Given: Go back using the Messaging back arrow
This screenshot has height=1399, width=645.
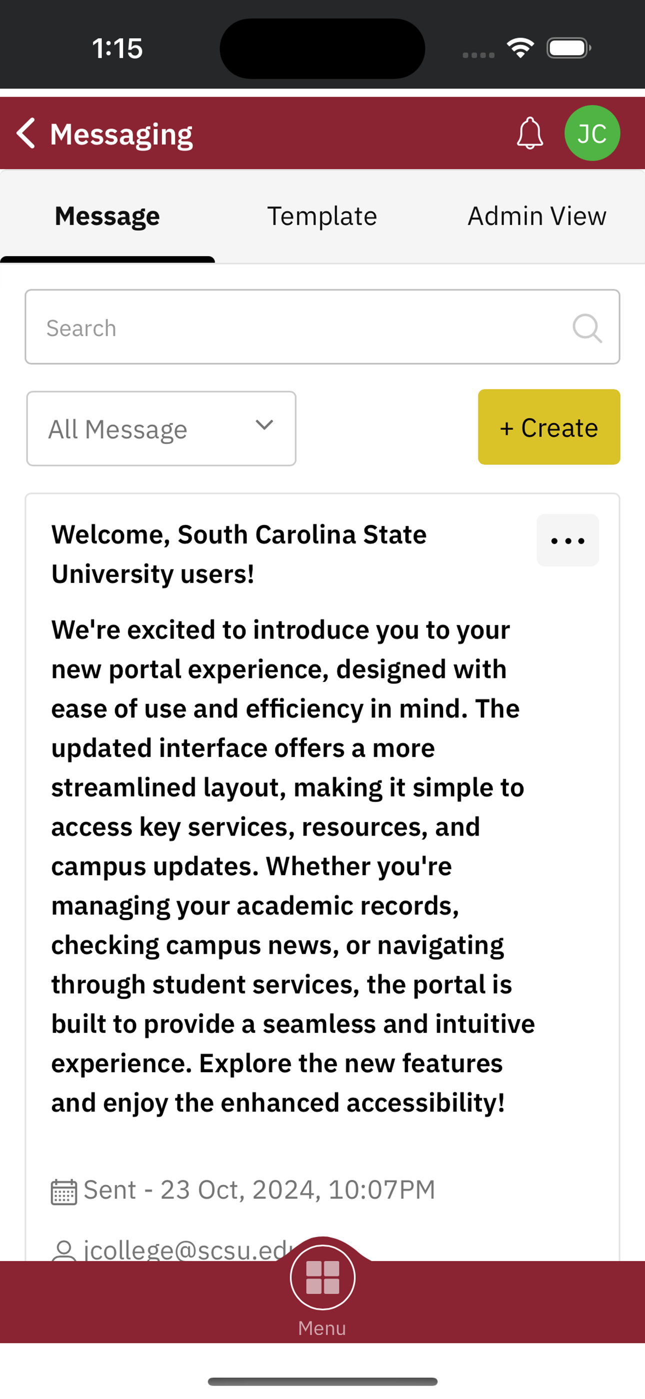Looking at the screenshot, I should 25,133.
